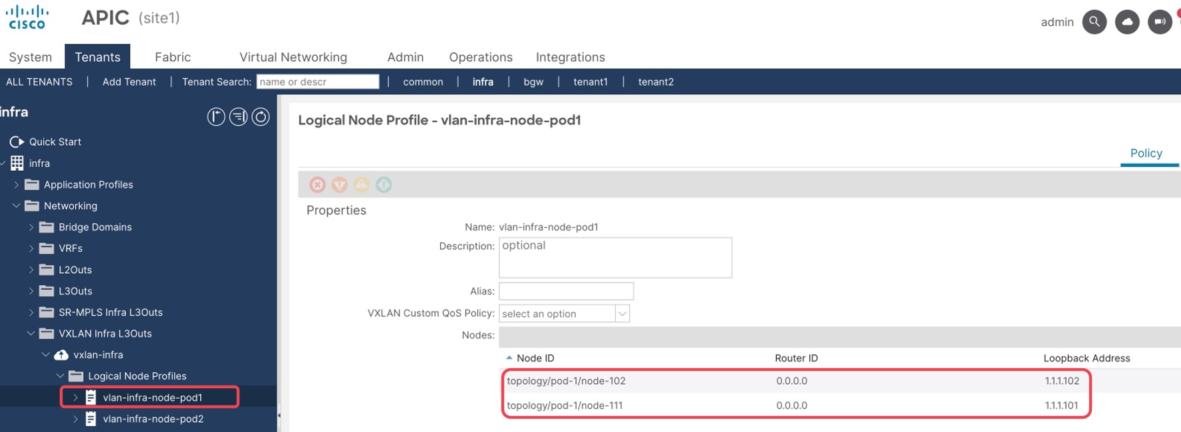The height and width of the screenshot is (432, 1181).
Task: Expand the L3Outs node
Action: click(31, 291)
